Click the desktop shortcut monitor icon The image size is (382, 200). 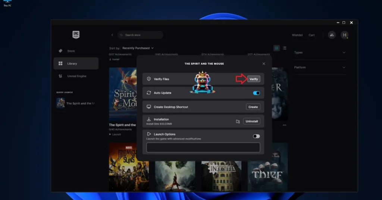pyautogui.click(x=148, y=107)
